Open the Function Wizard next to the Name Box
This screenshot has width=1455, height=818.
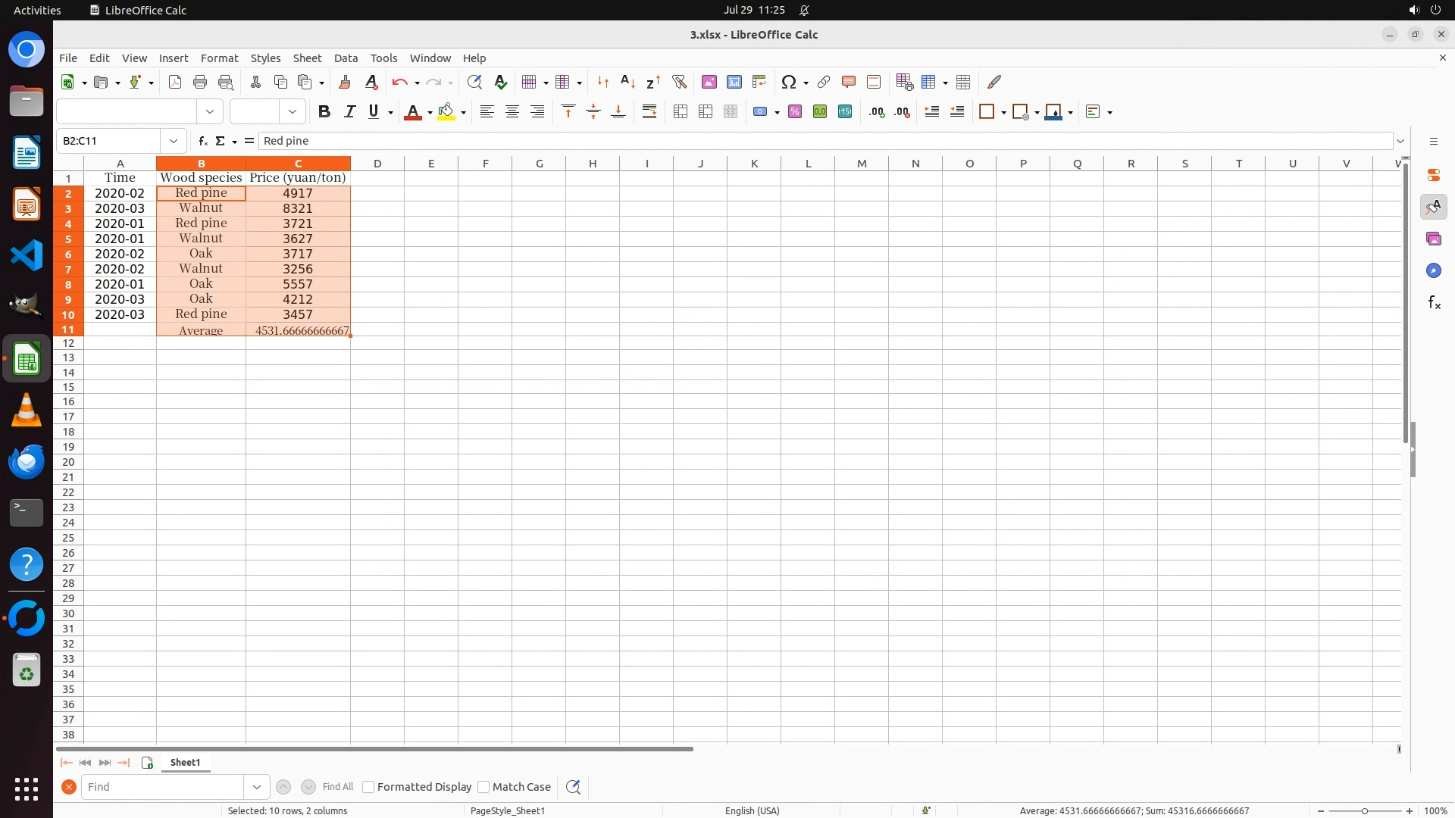[202, 141]
